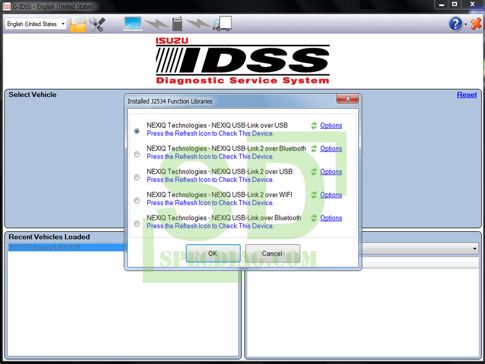Click the red X exit icon in toolbar
The width and height of the screenshot is (485, 364).
pos(476,24)
